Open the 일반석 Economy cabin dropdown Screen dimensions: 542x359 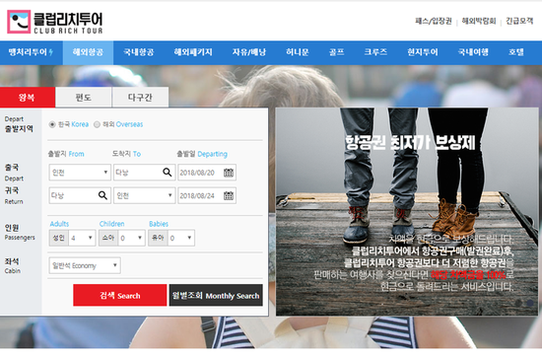click(85, 265)
